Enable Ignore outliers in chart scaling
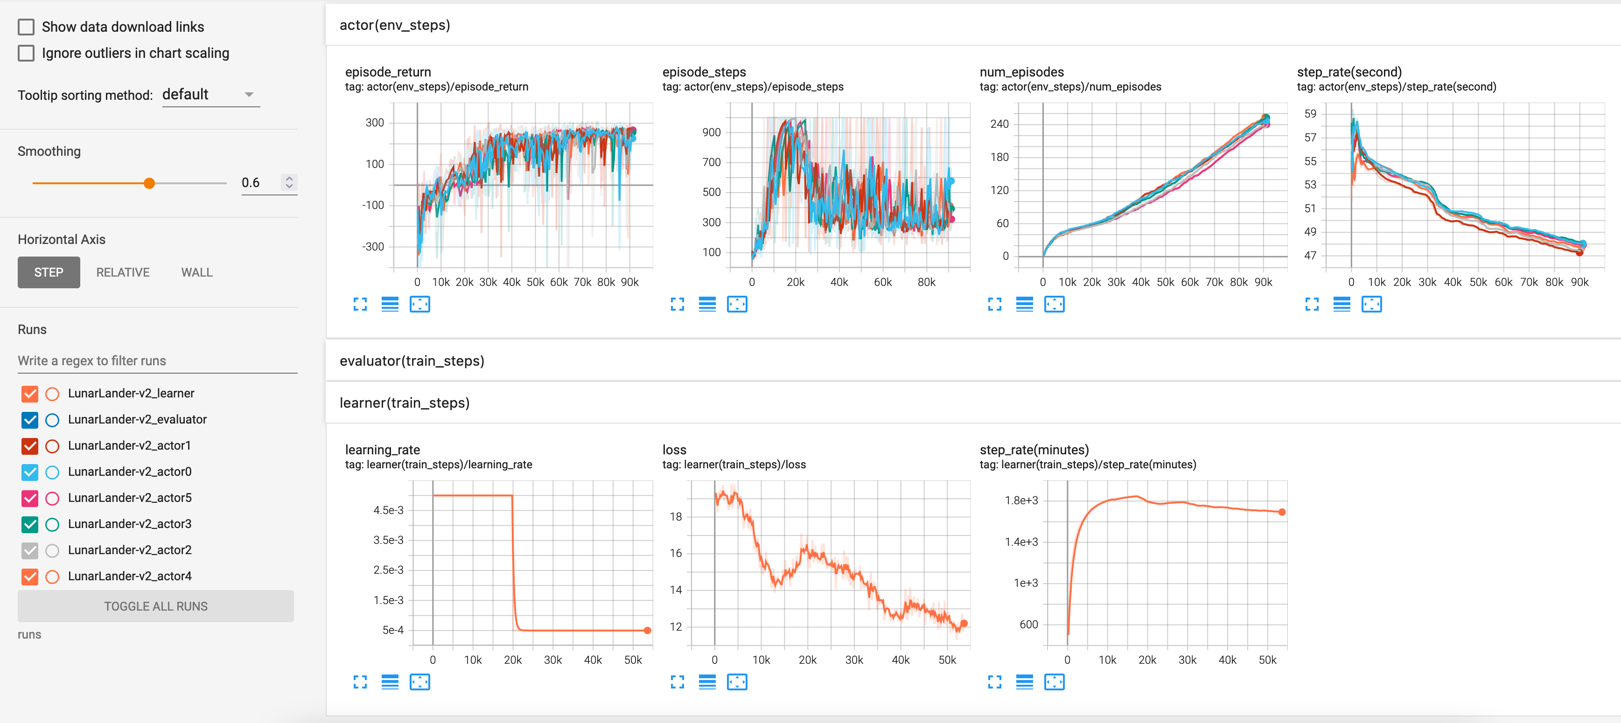1621x723 pixels. [x=27, y=54]
